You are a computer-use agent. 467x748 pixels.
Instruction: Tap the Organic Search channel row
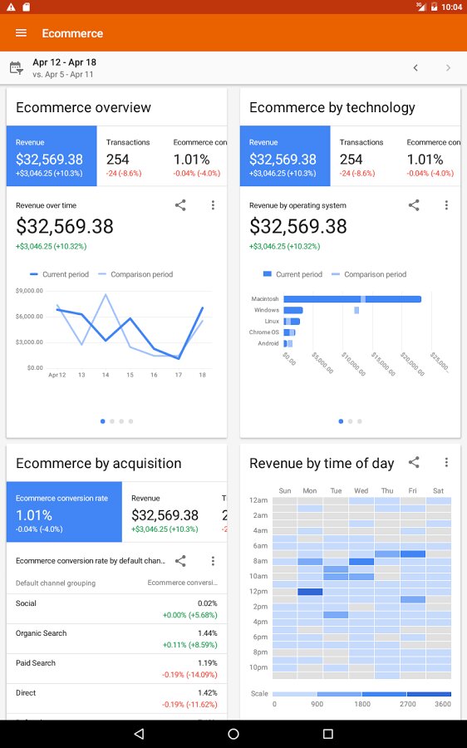(x=116, y=639)
